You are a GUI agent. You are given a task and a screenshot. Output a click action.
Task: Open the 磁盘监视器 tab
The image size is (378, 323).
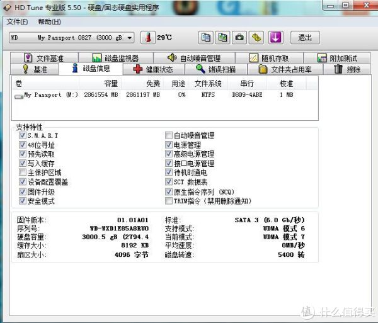coord(116,58)
